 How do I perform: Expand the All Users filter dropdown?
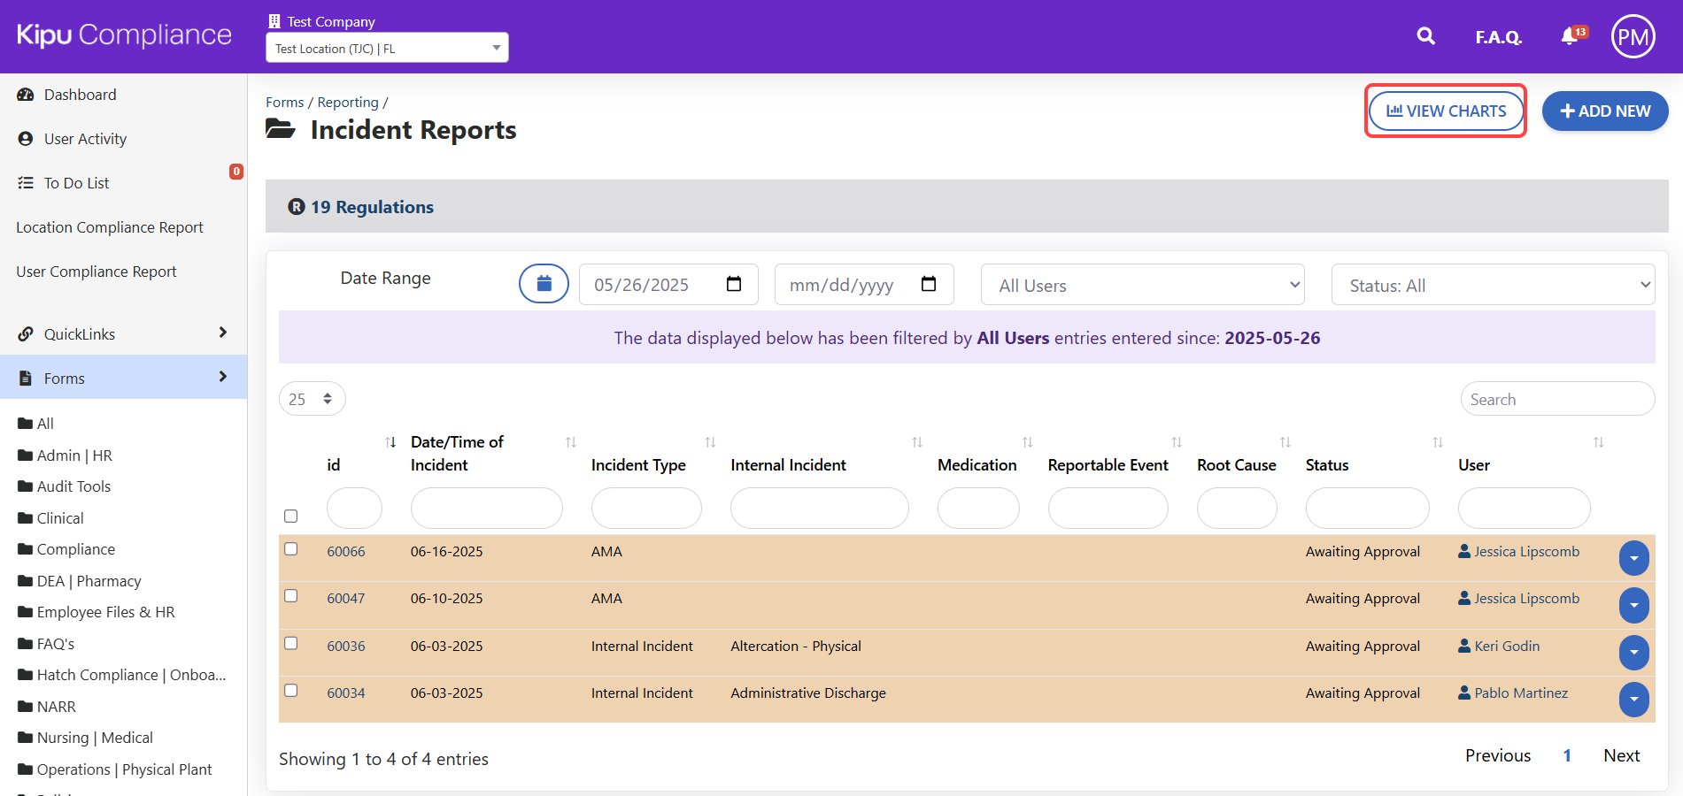(x=1142, y=285)
